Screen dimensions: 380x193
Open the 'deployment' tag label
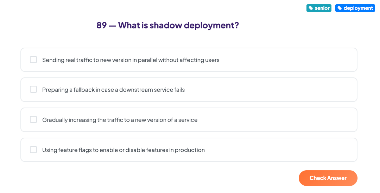pos(358,8)
